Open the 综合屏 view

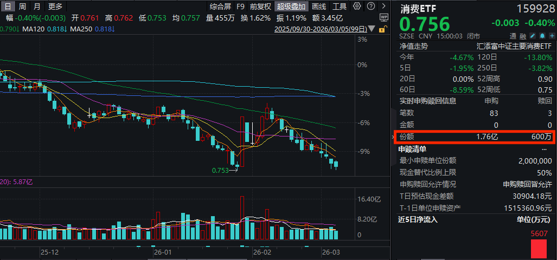click(221, 6)
